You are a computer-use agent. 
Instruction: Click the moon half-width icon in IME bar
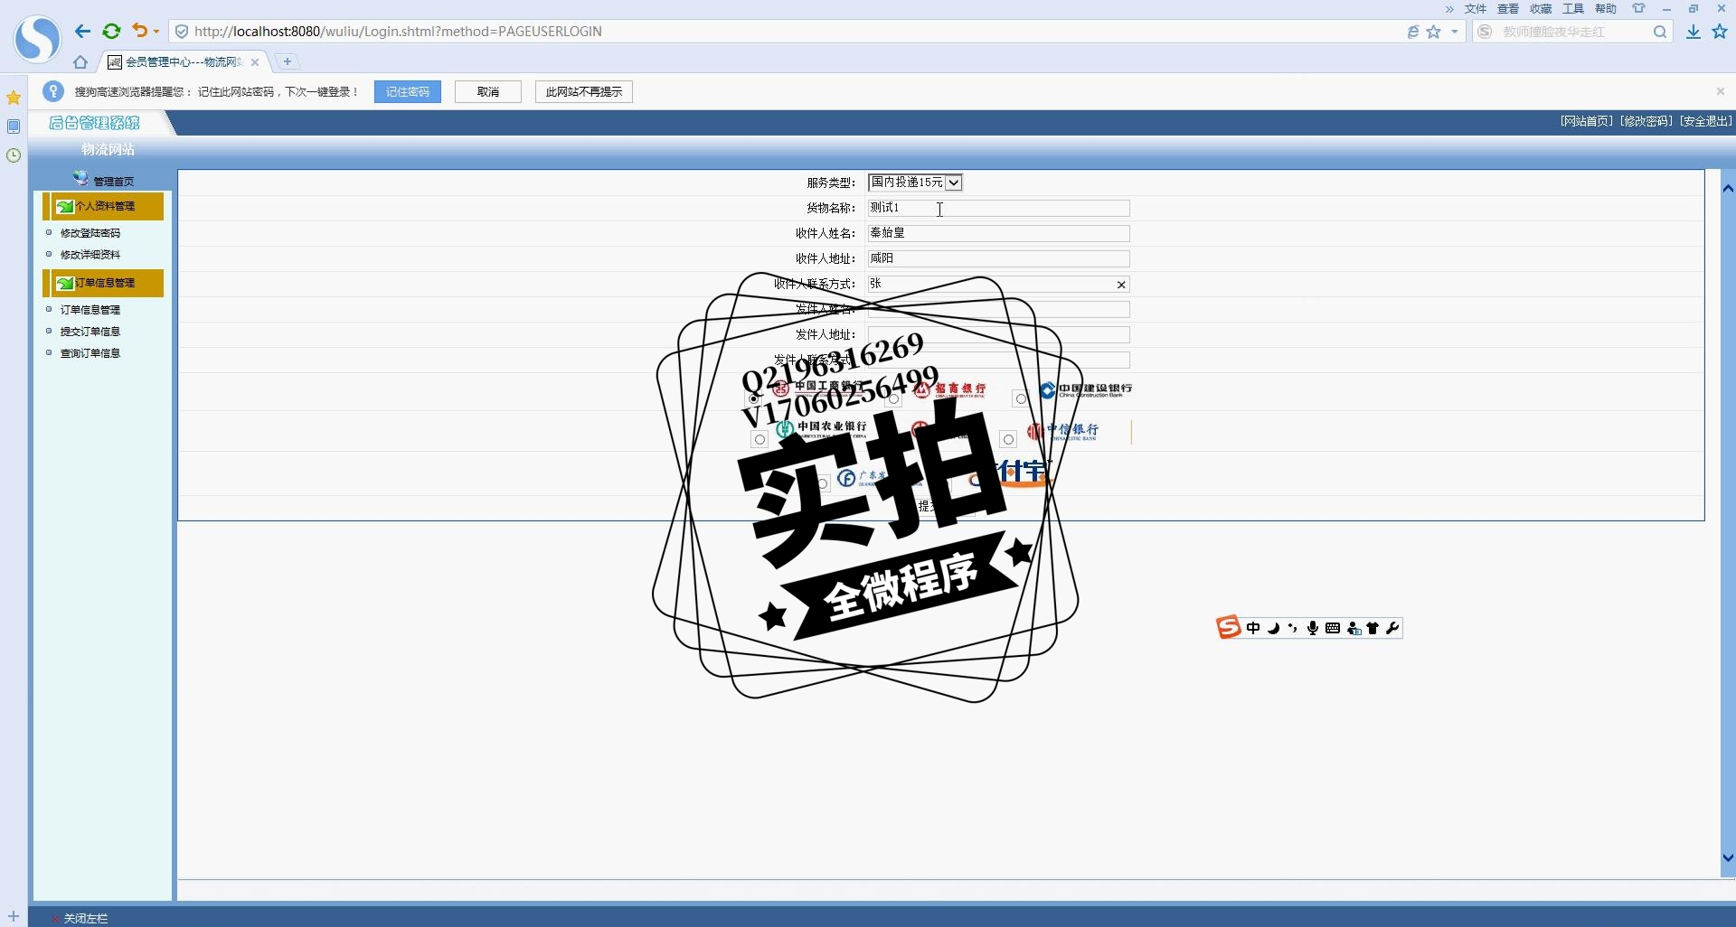(x=1273, y=628)
